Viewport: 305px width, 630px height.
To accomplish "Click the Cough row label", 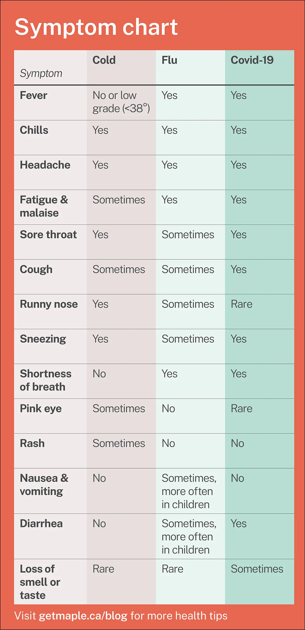I will coord(36,270).
